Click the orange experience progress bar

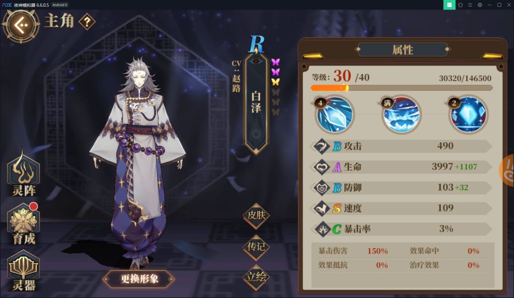pos(402,88)
